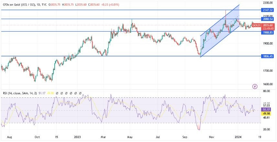Click the May label on time axis
Screen dimensions: 277x142
coord(130,137)
